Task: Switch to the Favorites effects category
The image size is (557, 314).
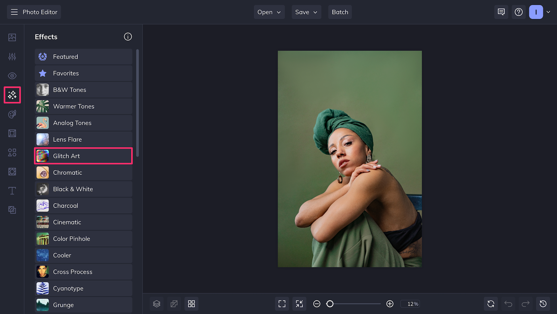Action: click(x=83, y=73)
